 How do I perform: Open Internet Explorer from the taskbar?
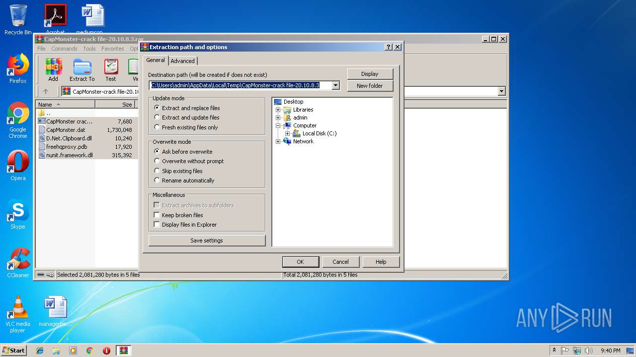click(40, 351)
